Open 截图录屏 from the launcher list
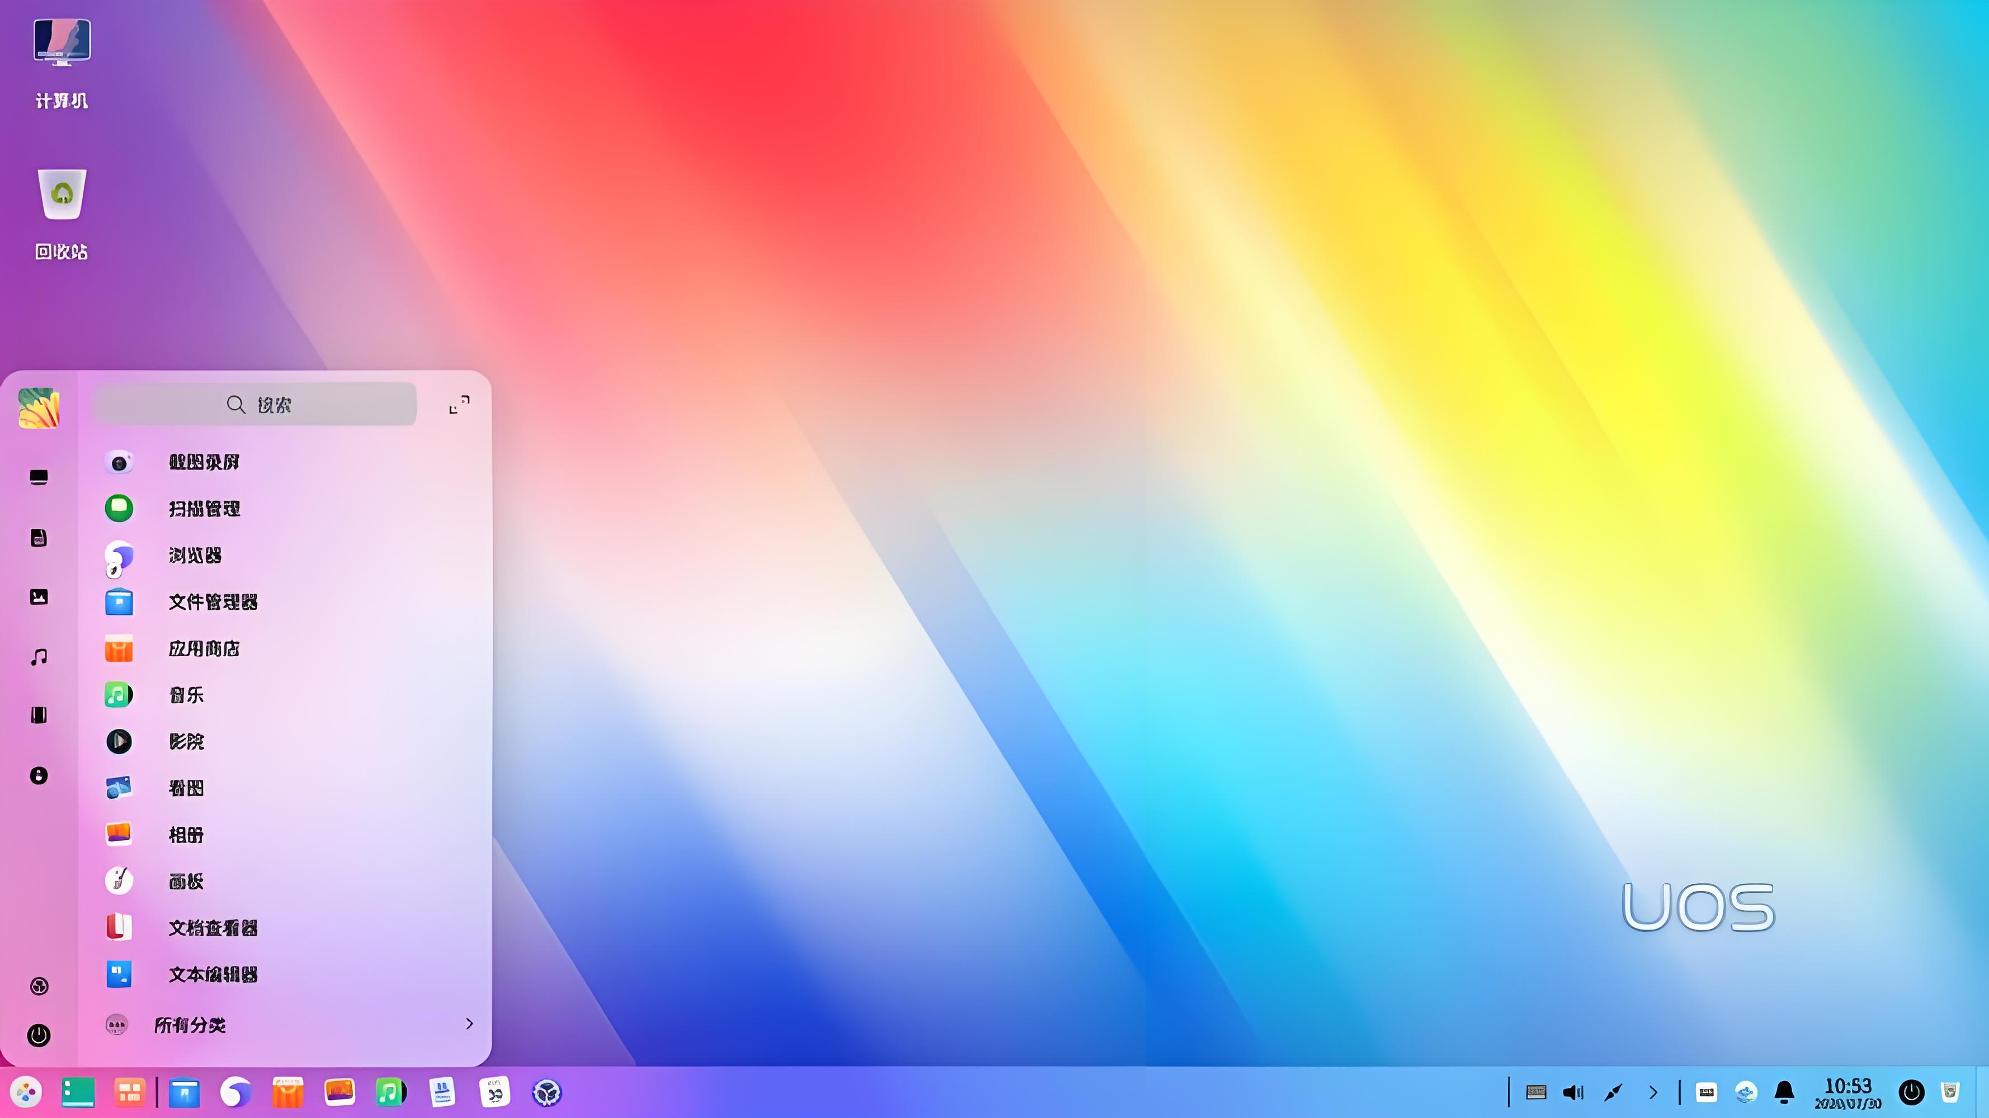The image size is (1989, 1118). click(x=286, y=462)
